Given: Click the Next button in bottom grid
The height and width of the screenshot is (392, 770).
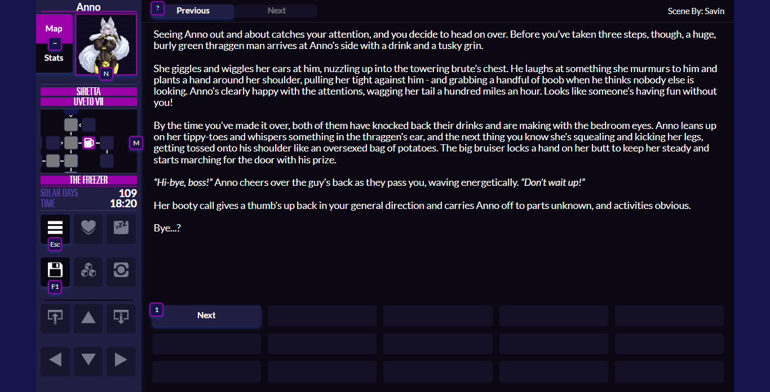Looking at the screenshot, I should point(206,315).
